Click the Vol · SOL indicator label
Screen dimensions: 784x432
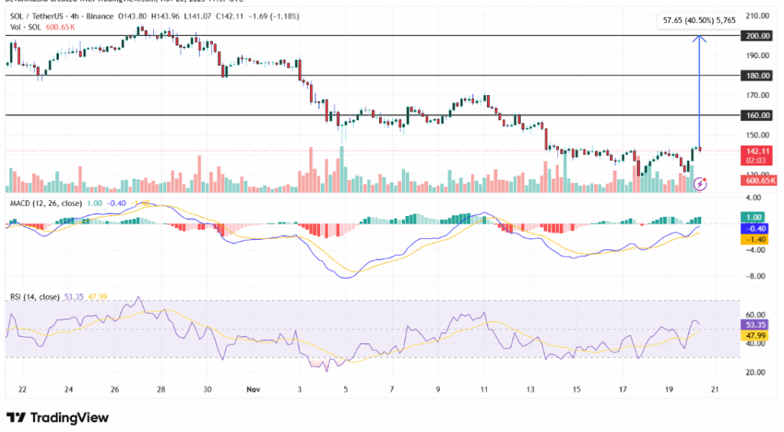(24, 26)
